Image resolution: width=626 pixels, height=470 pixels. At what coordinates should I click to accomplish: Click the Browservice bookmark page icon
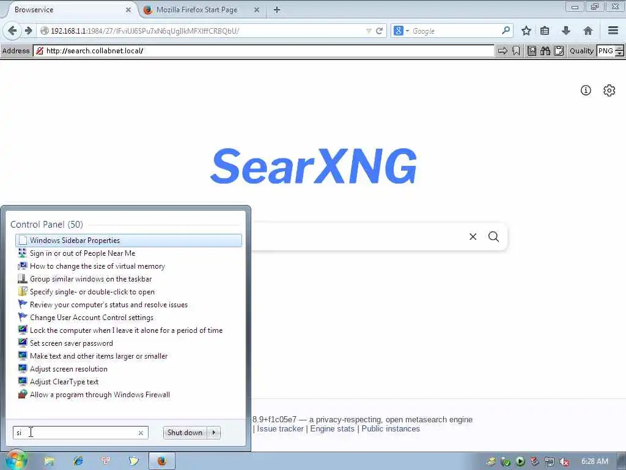pyautogui.click(x=532, y=51)
